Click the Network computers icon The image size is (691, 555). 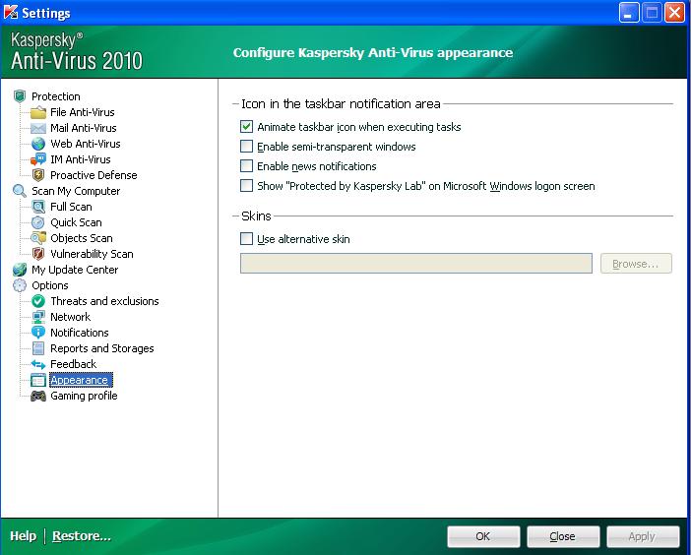[38, 317]
